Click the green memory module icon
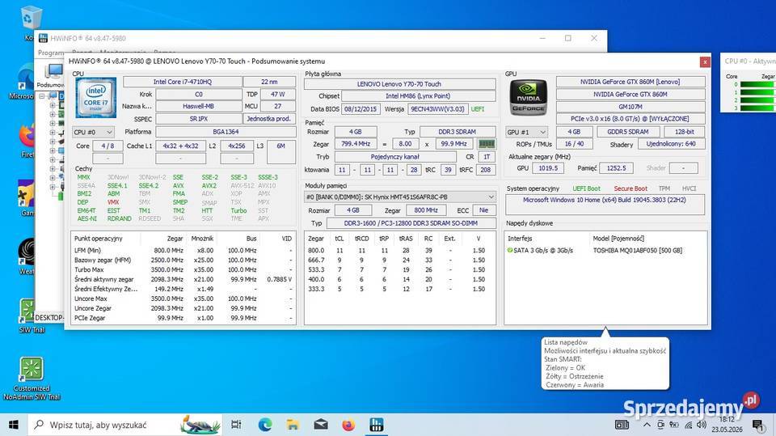776x436 pixels. (x=487, y=144)
